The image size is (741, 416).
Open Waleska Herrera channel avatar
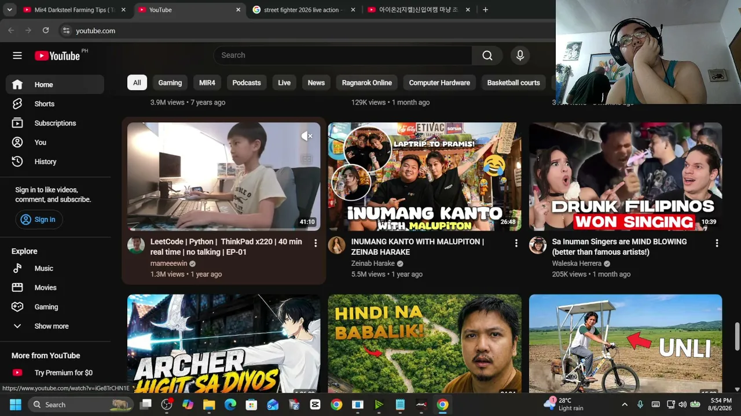538,246
